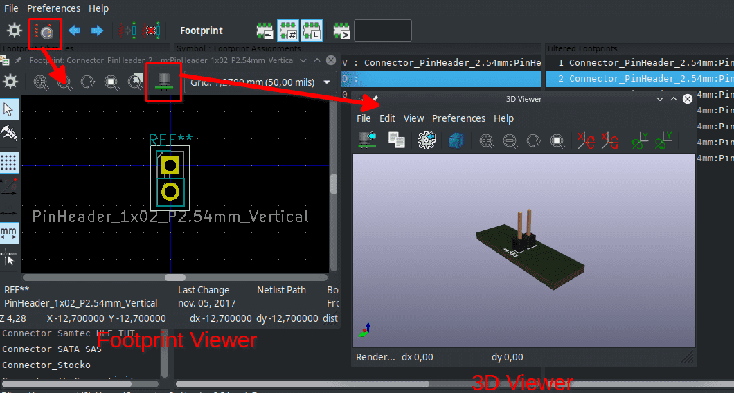Switch units to millimeters in Footprint Viewer
The image size is (734, 393).
tap(9, 232)
